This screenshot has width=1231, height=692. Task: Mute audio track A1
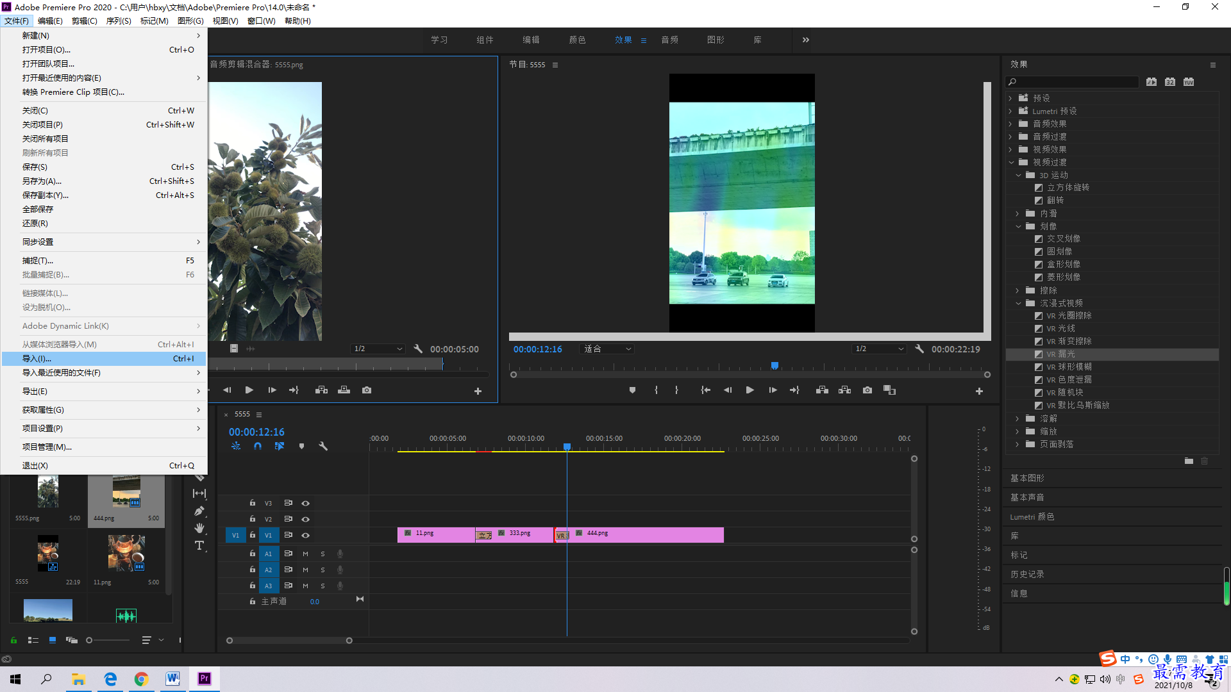(305, 554)
